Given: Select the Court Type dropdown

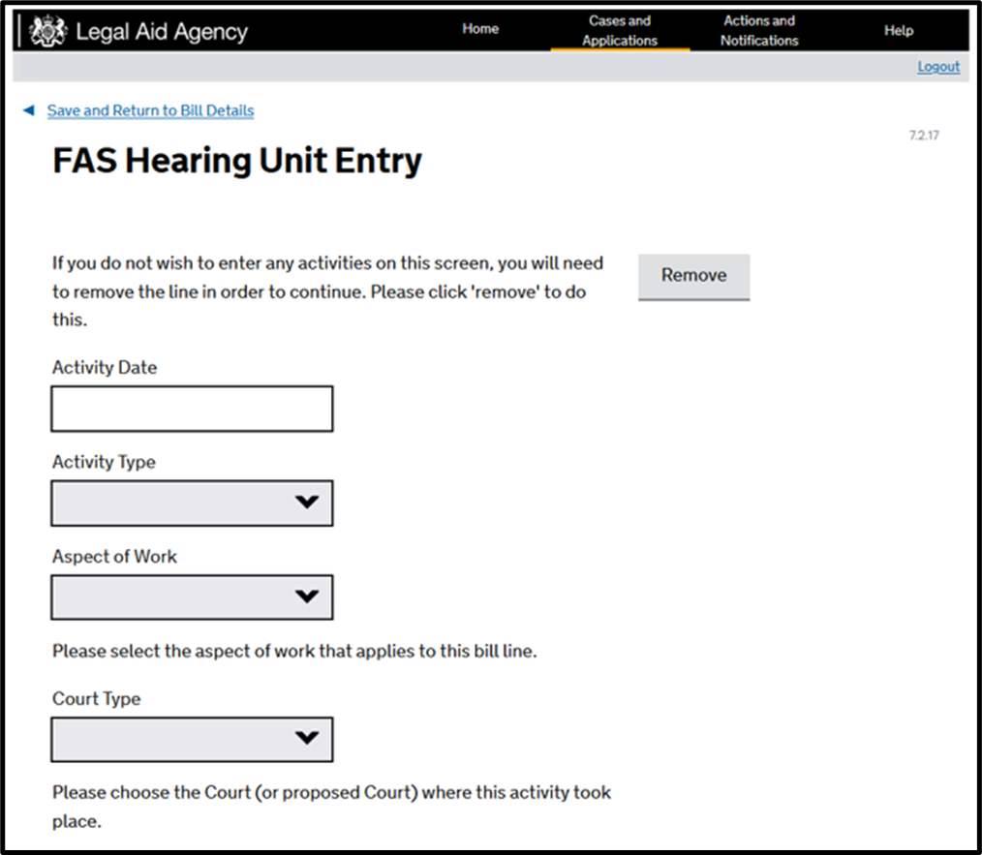Looking at the screenshot, I should [x=192, y=740].
